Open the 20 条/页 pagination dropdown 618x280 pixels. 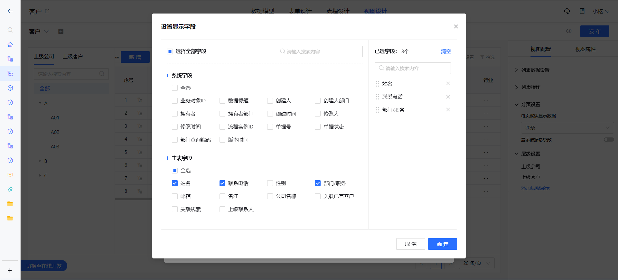477,263
